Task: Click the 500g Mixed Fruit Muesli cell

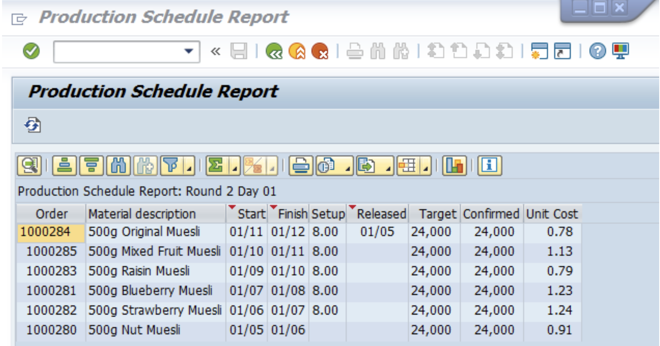Action: click(156, 251)
